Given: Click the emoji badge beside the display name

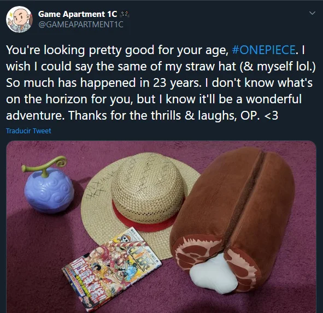Looking at the screenshot, I should 125,14.
